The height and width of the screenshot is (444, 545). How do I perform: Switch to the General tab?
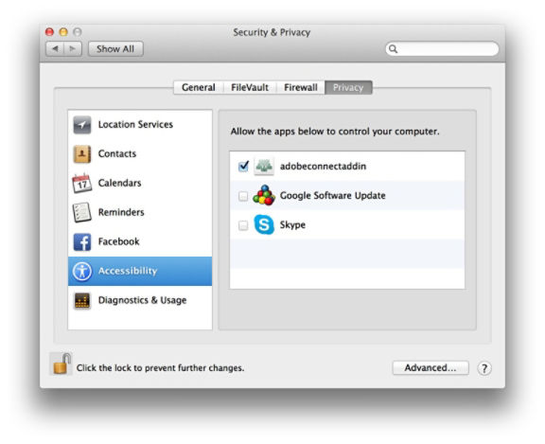198,87
